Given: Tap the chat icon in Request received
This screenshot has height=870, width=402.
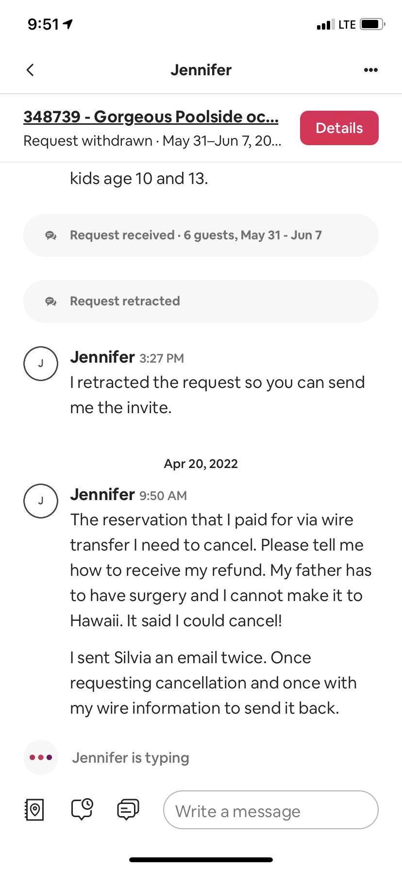Looking at the screenshot, I should 51,236.
